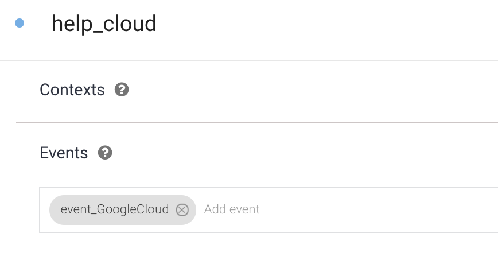Image resolution: width=498 pixels, height=264 pixels.
Task: Expand the Contexts section
Action: [72, 90]
